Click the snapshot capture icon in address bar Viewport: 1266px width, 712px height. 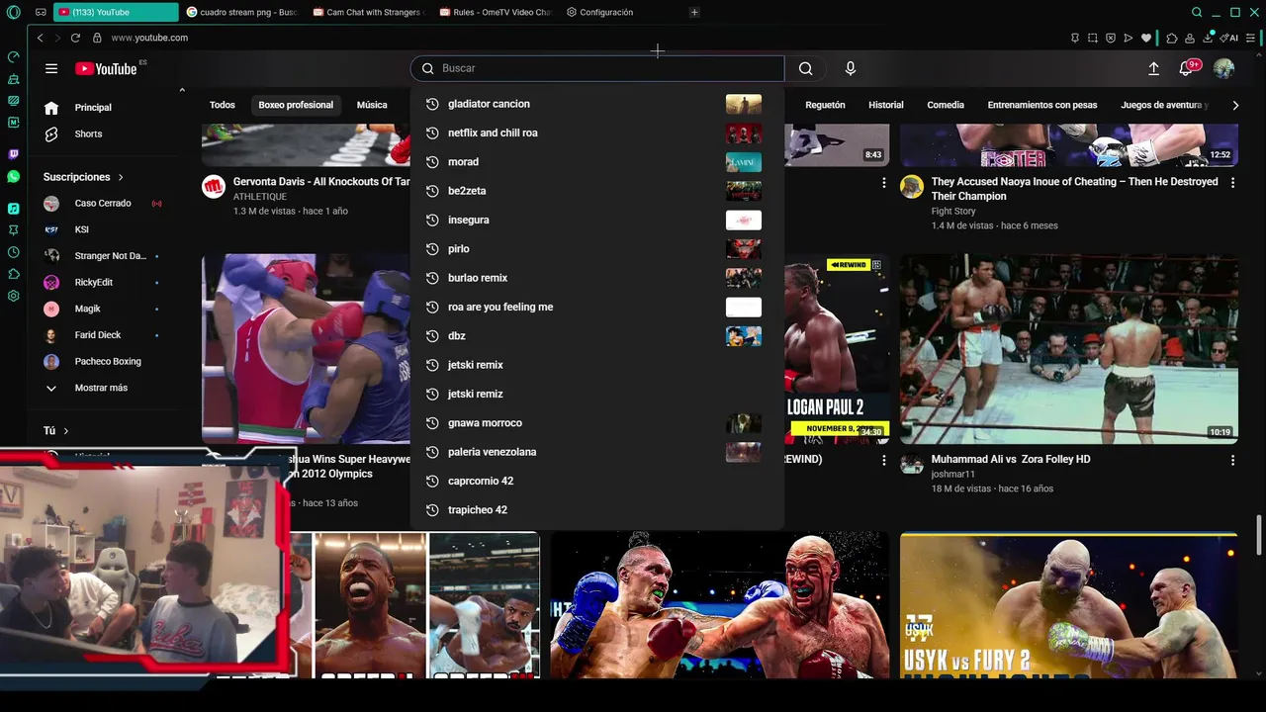(1093, 38)
